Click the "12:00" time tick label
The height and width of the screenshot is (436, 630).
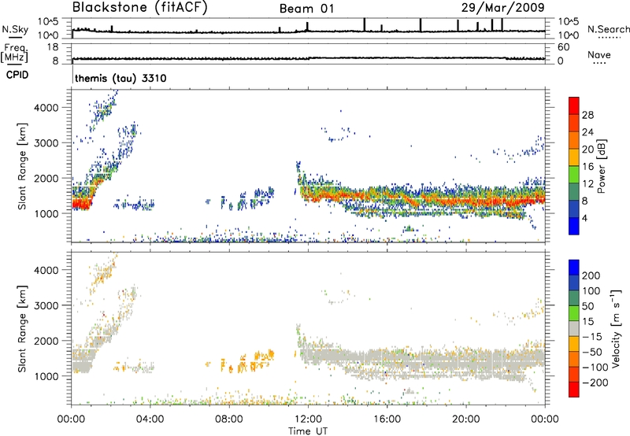pyautogui.click(x=308, y=419)
